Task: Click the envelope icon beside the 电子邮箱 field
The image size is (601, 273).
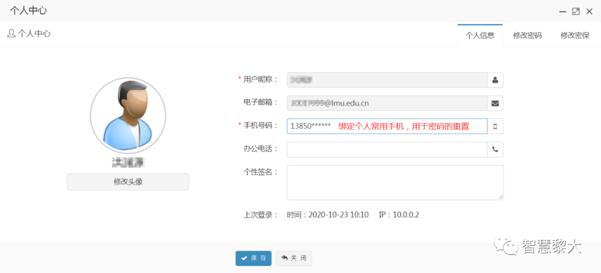Action: [x=495, y=103]
